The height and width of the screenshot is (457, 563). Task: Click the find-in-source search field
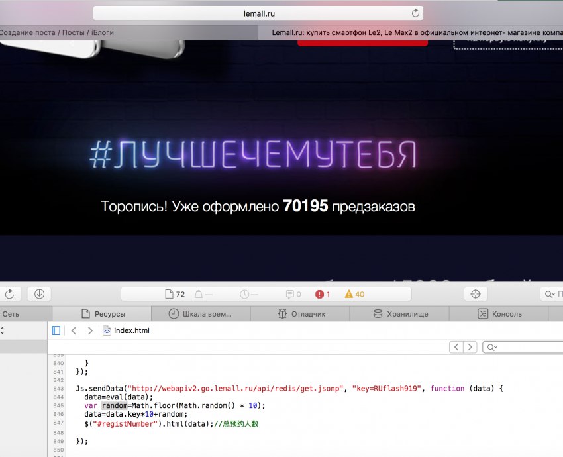tap(523, 347)
